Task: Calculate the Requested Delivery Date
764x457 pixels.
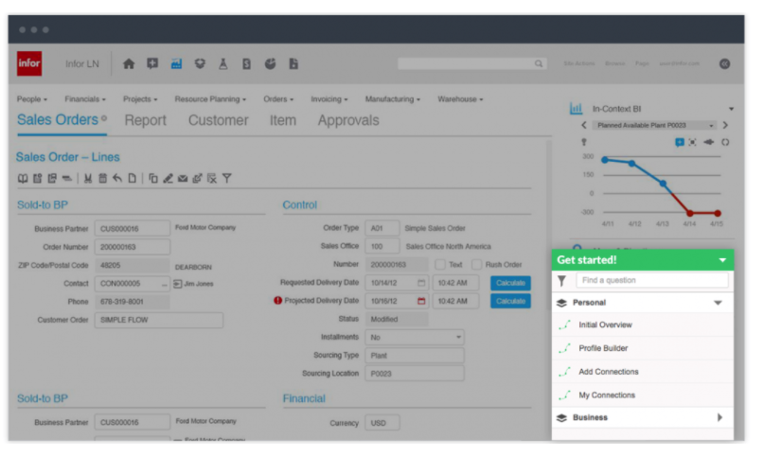Action: pyautogui.click(x=510, y=283)
